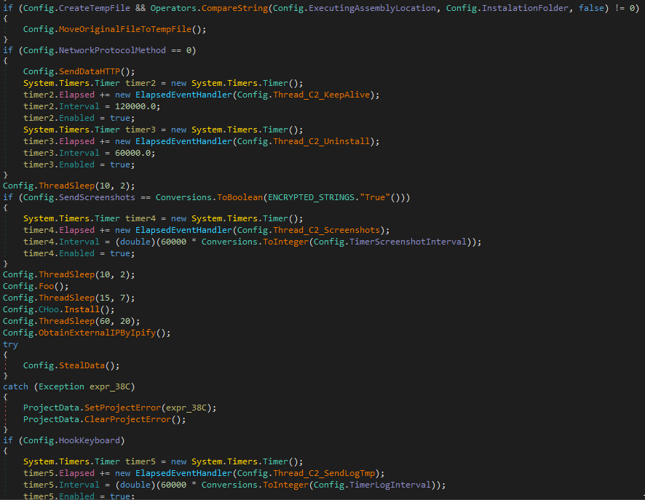
Task: Click the SendDataHTTP method call
Action: [90, 71]
